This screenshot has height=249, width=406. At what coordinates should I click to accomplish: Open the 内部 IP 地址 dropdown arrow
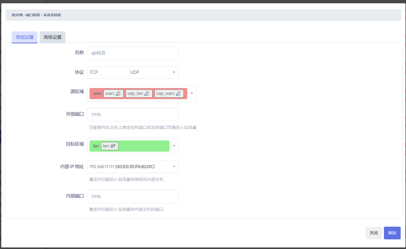click(174, 167)
